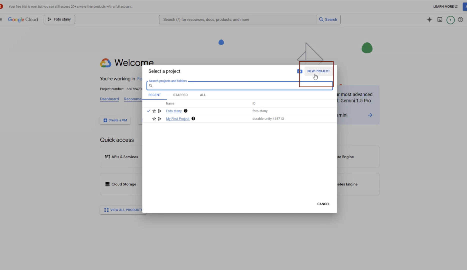The image size is (467, 270).
Task: Open the Gemini sparkle icon
Action: (429, 20)
